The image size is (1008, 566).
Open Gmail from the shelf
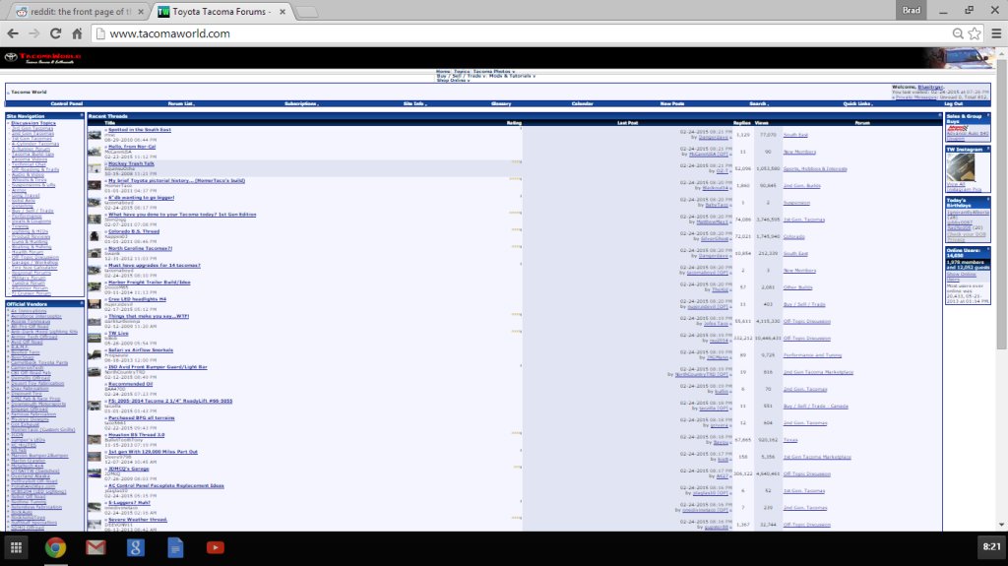(x=95, y=547)
